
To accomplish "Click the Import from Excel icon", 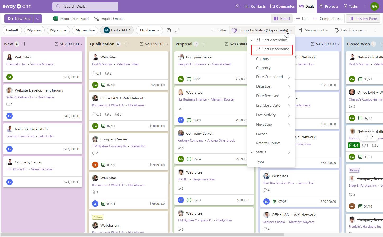I will 55,19.
